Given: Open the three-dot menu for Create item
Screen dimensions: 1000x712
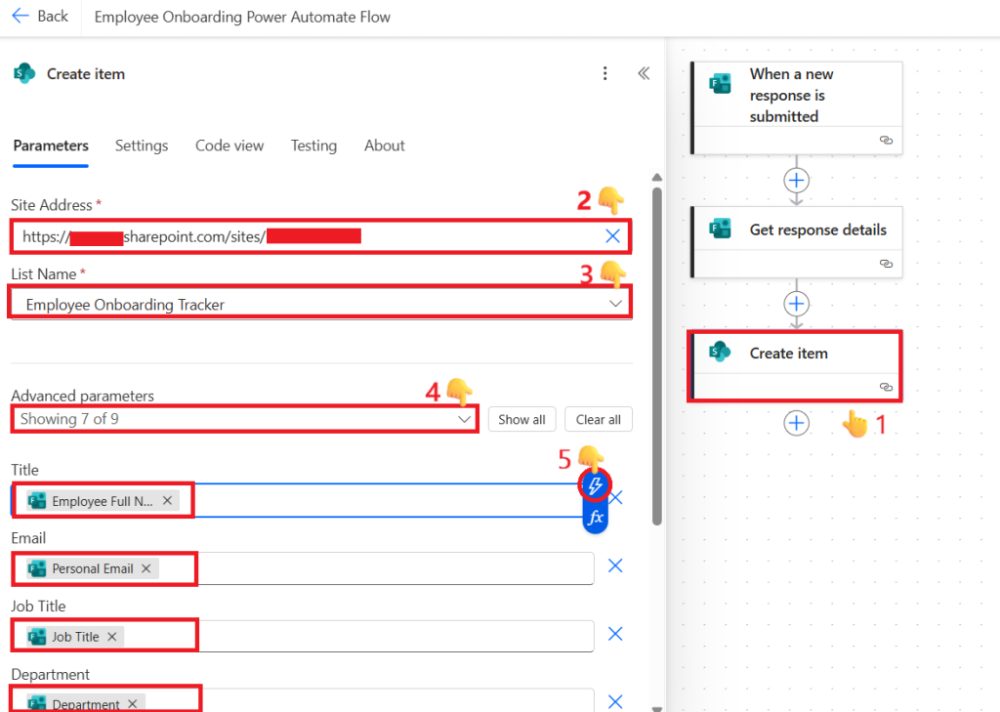Looking at the screenshot, I should 605,73.
